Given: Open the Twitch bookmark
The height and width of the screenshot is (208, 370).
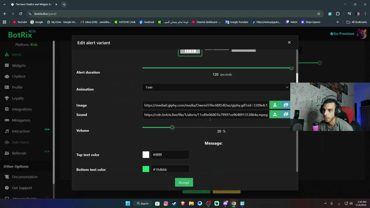Looking at the screenshot, I should (291, 22).
